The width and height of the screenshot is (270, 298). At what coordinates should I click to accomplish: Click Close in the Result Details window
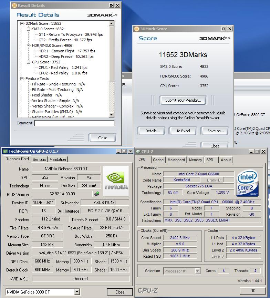tap(103, 138)
